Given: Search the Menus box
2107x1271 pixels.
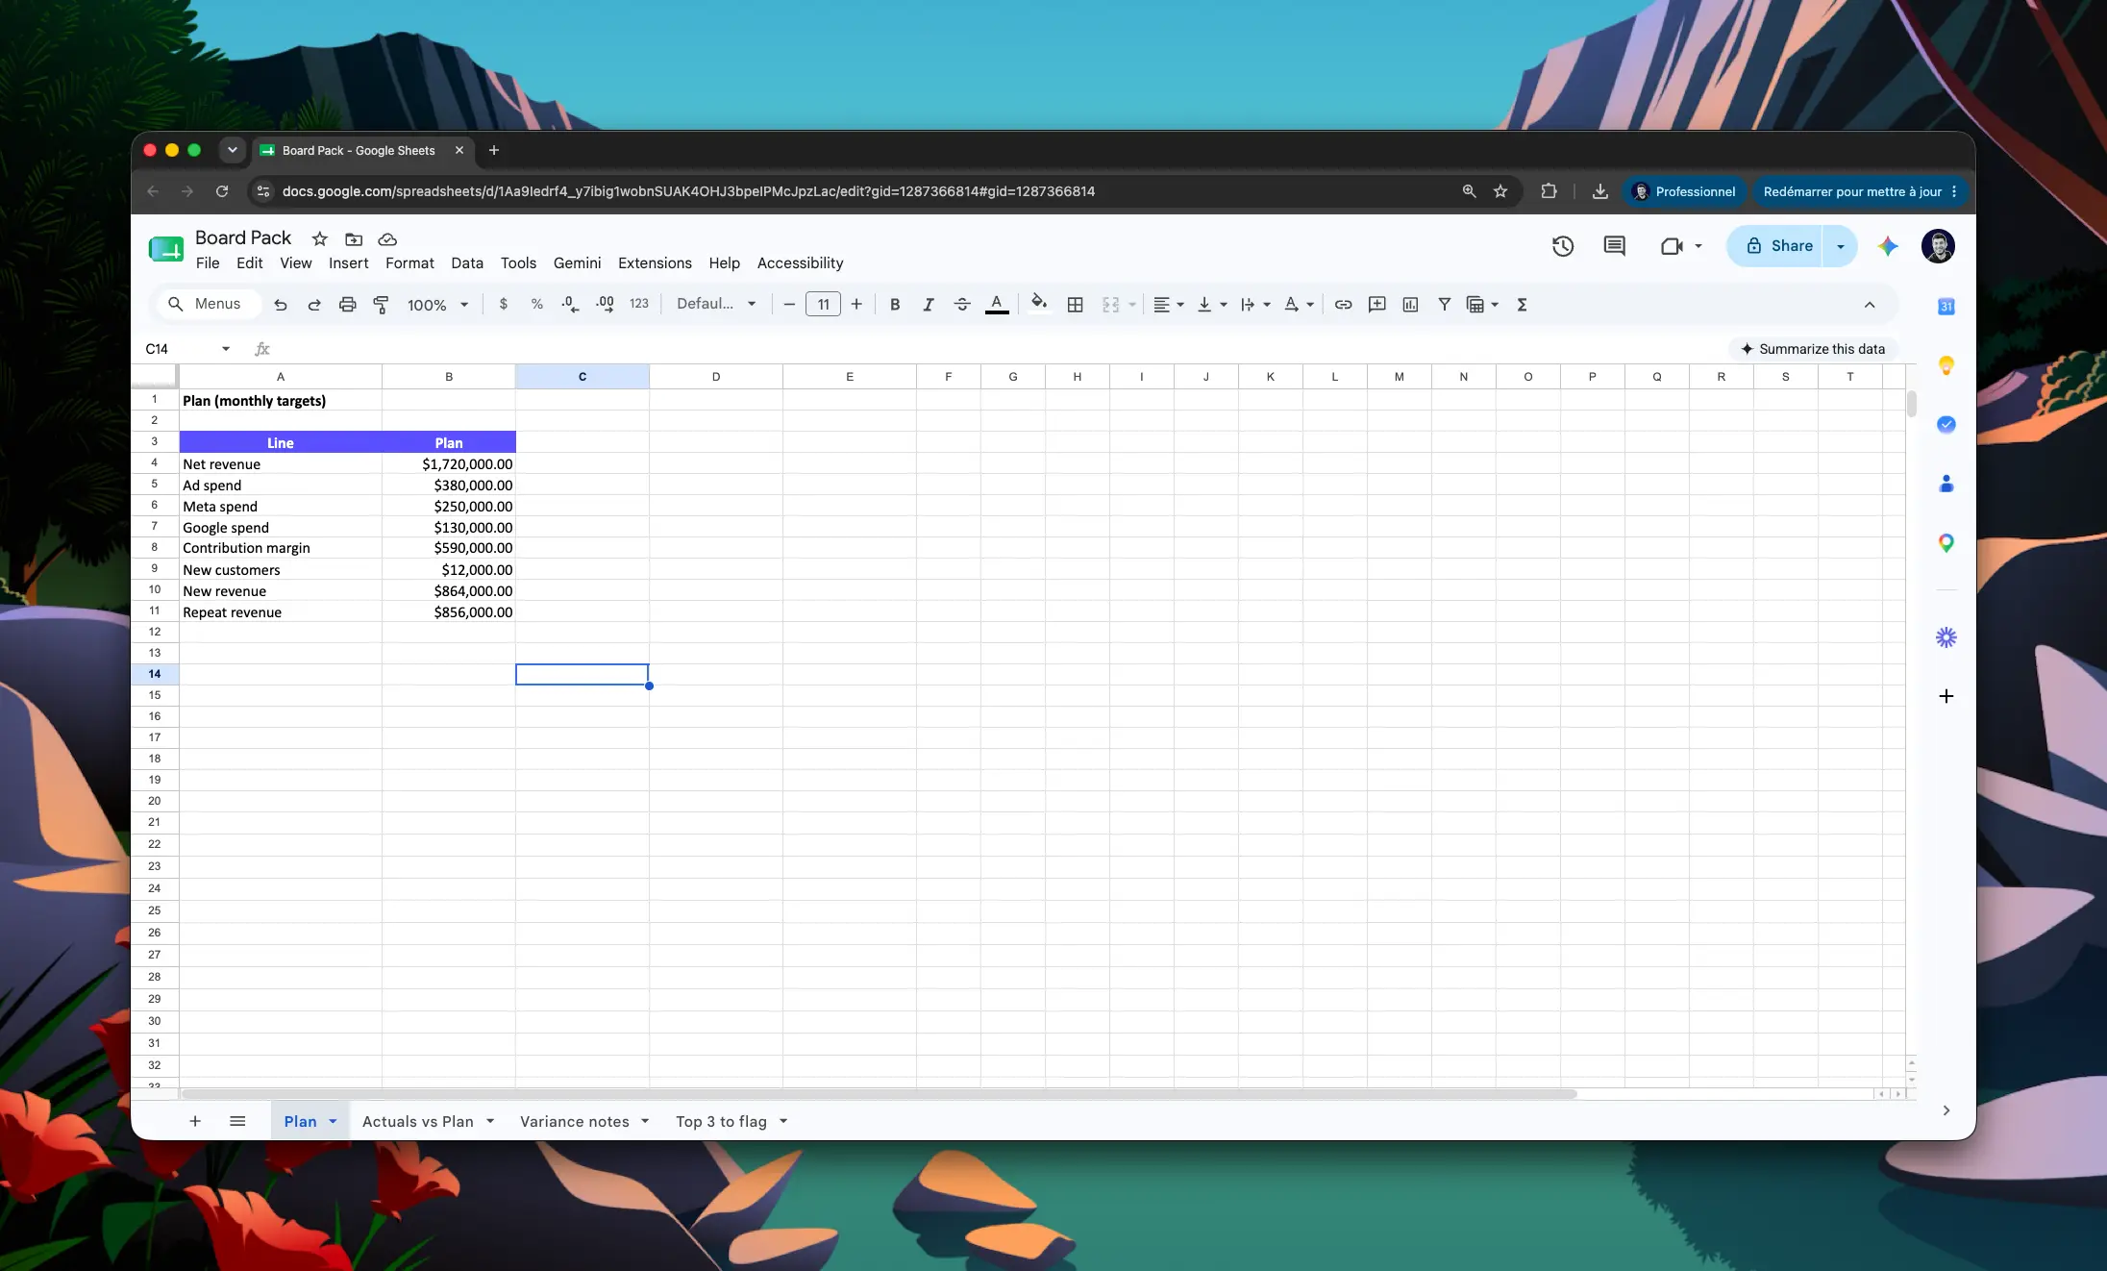Looking at the screenshot, I should (208, 304).
